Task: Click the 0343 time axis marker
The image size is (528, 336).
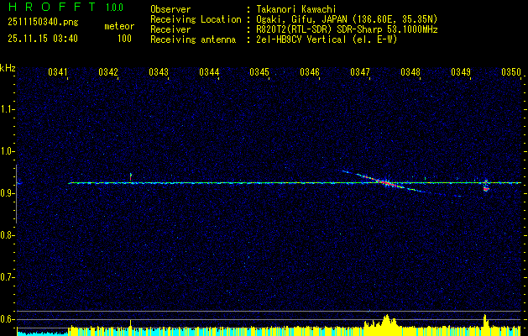Action: tap(159, 72)
